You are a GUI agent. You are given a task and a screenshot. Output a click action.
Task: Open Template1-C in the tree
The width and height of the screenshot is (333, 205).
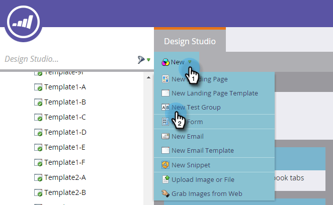(65, 117)
